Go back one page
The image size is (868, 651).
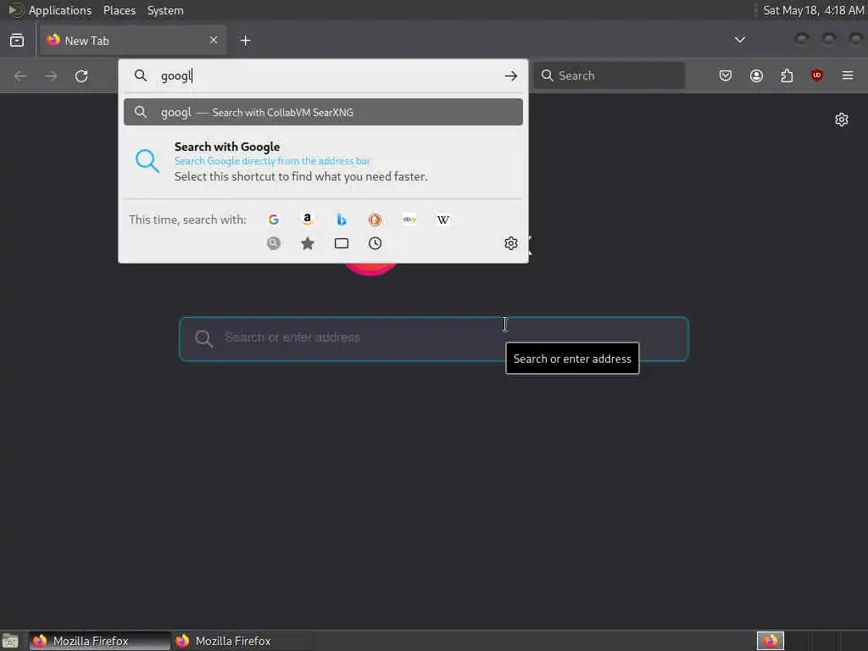click(x=20, y=75)
